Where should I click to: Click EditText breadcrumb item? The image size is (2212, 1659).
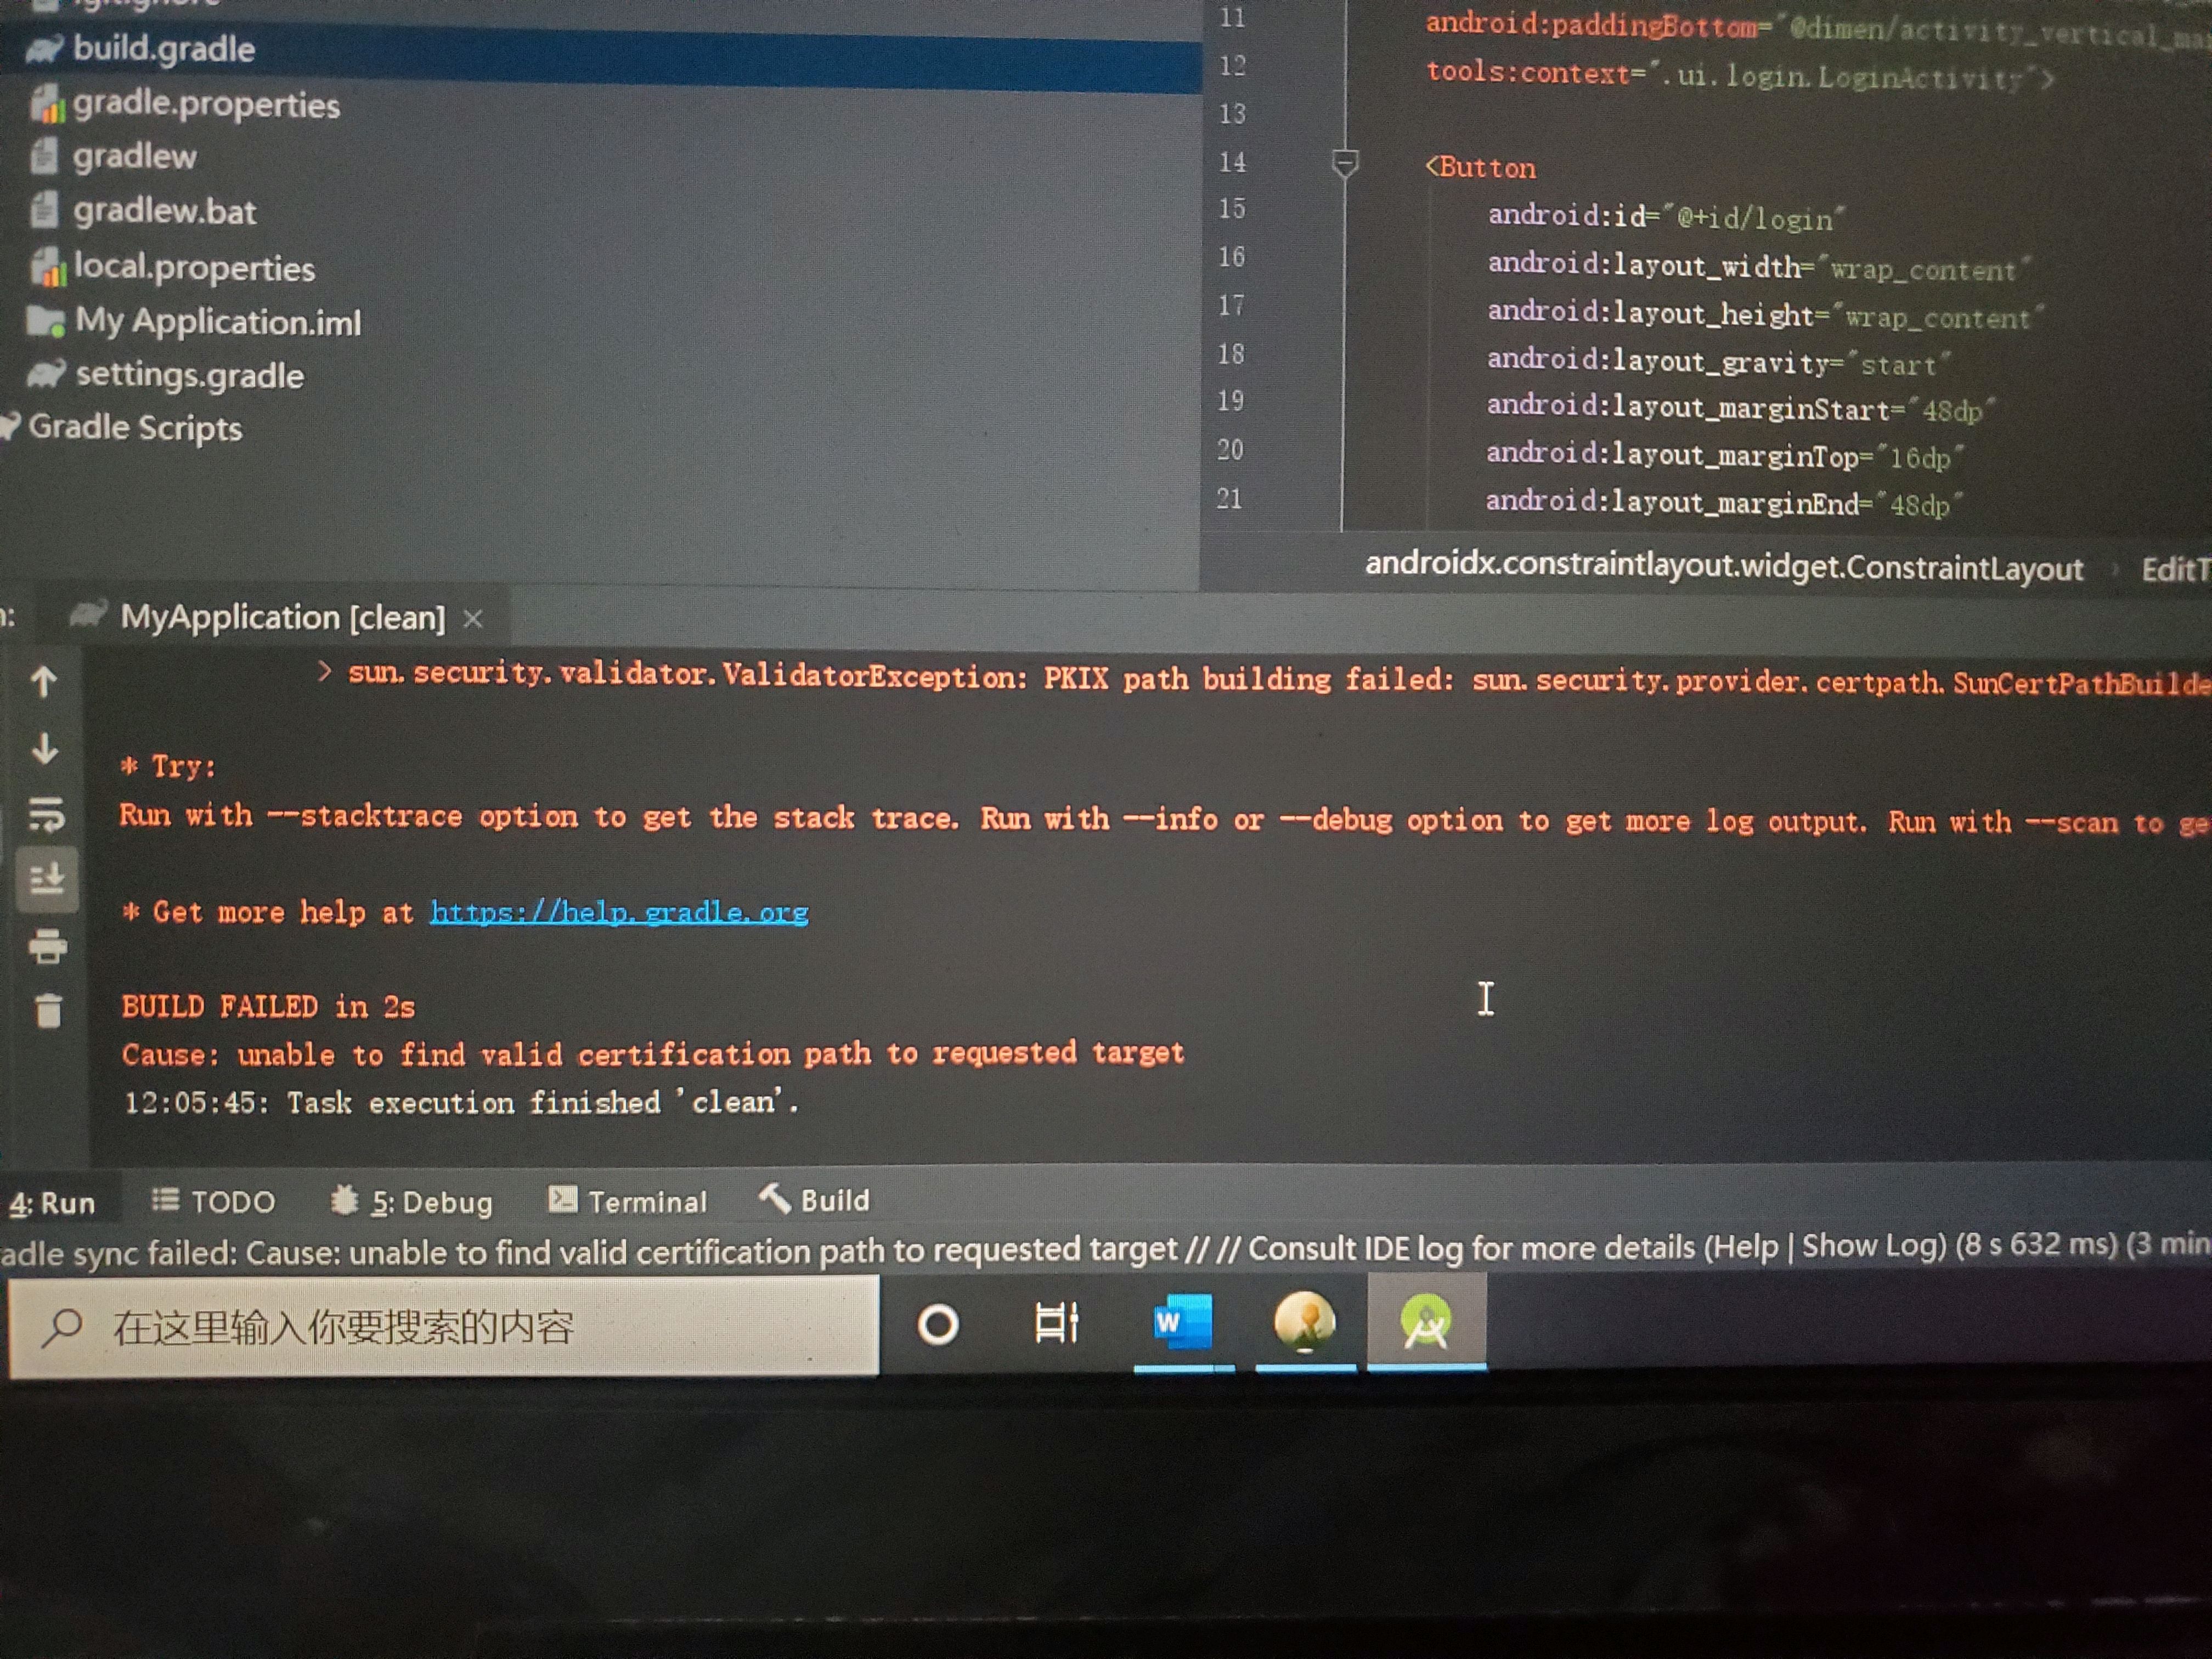(x=2176, y=569)
